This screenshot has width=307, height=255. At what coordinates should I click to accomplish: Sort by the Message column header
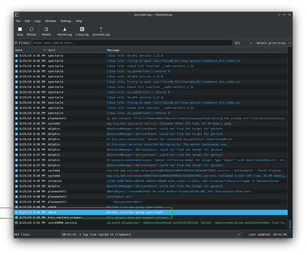(197, 50)
